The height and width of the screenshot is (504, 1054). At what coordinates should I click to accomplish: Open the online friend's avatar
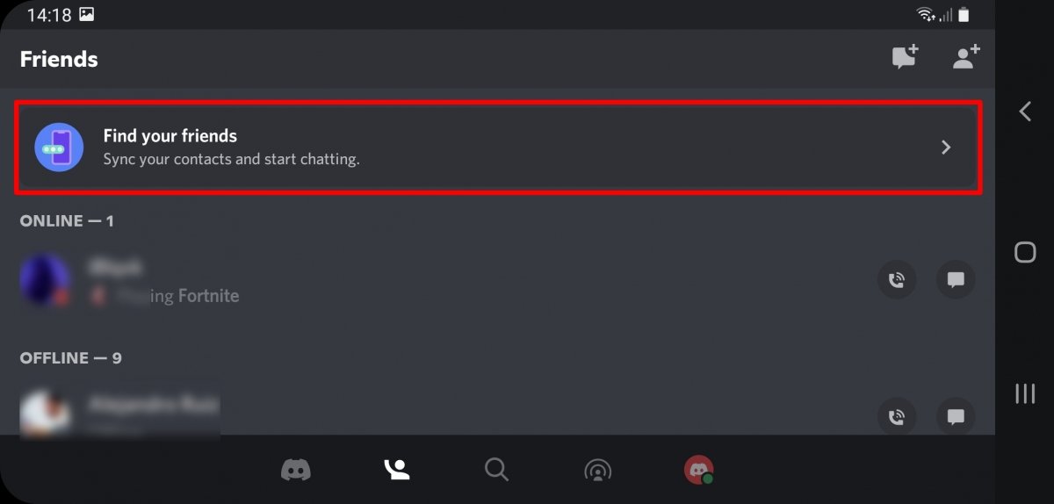tap(45, 280)
